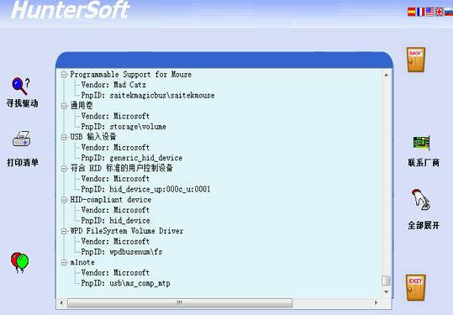The height and width of the screenshot is (315, 453).
Task: Collapse 符合 HID 标准的用户控制设备 node
Action: coord(64,168)
